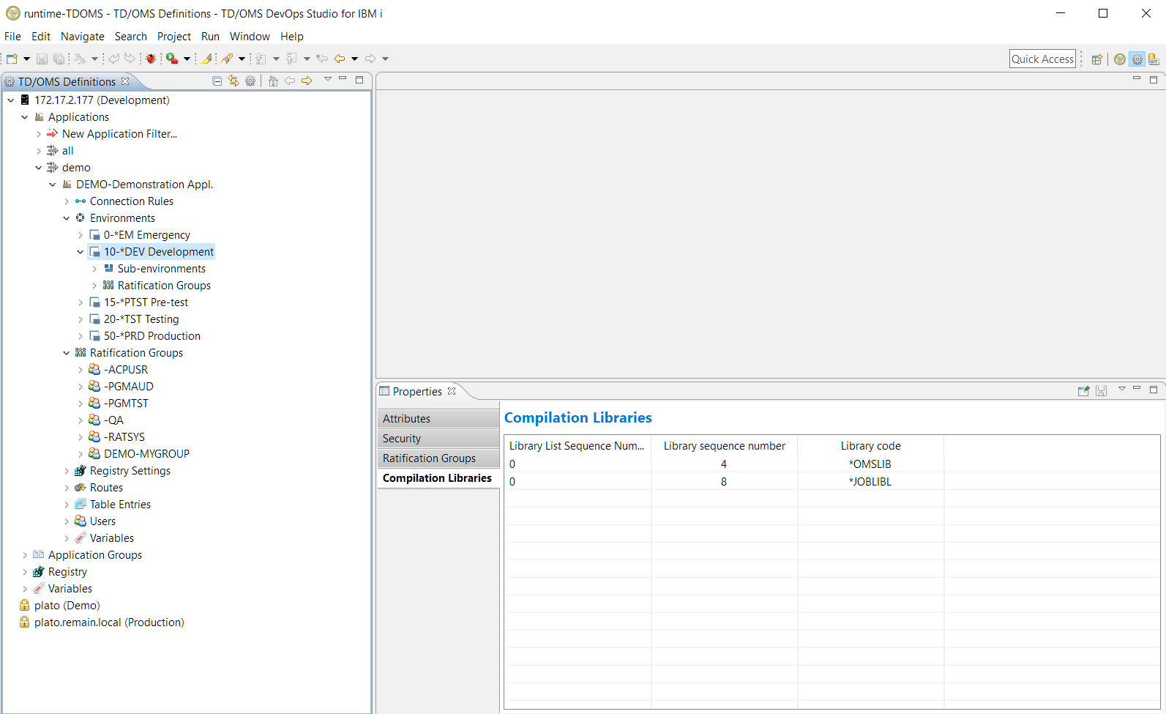Click the Open Perspective icon
The height and width of the screenshot is (714, 1166).
pos(1096,59)
